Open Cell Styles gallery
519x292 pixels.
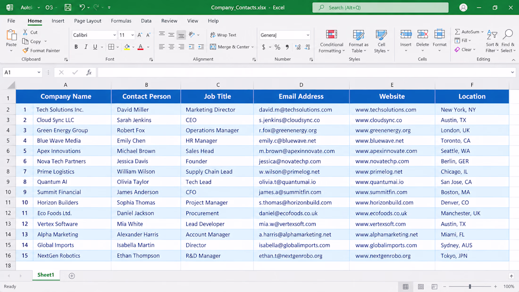click(x=381, y=41)
